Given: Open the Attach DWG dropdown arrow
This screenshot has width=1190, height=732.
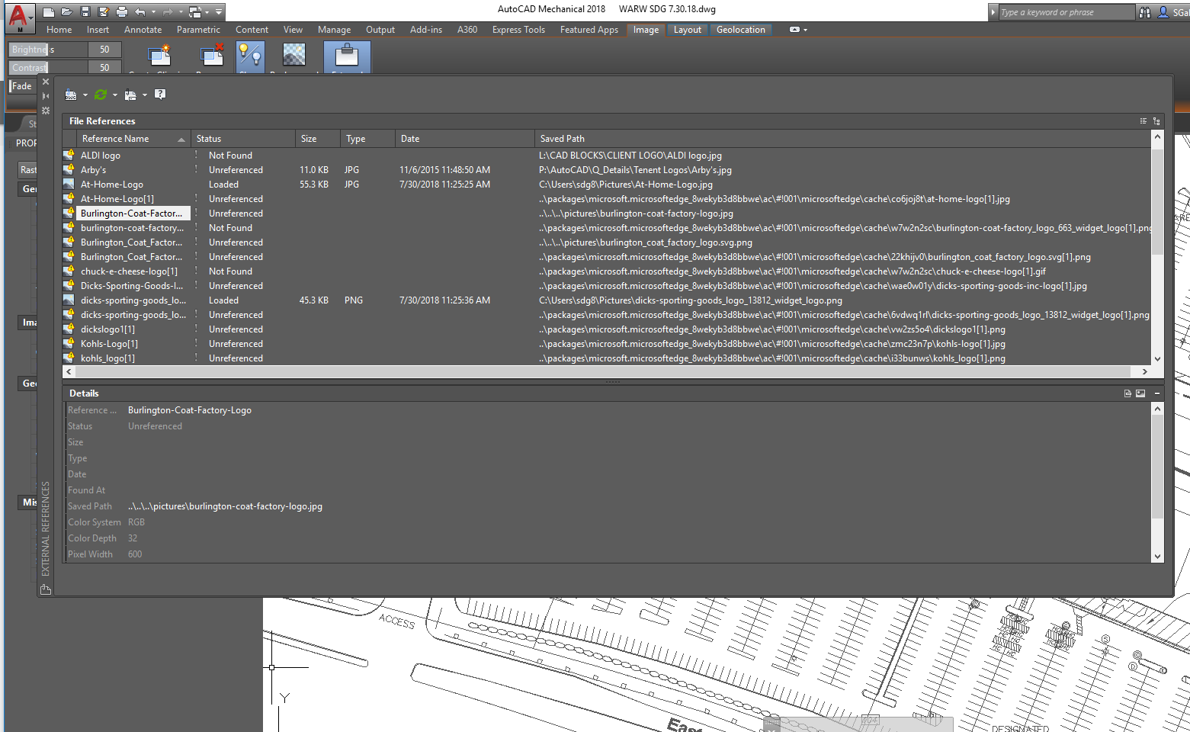Looking at the screenshot, I should 85,95.
